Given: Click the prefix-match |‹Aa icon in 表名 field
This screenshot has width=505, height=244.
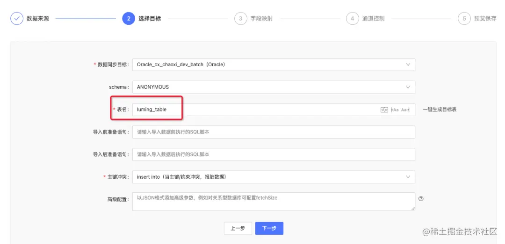Looking at the screenshot, I should pos(395,110).
